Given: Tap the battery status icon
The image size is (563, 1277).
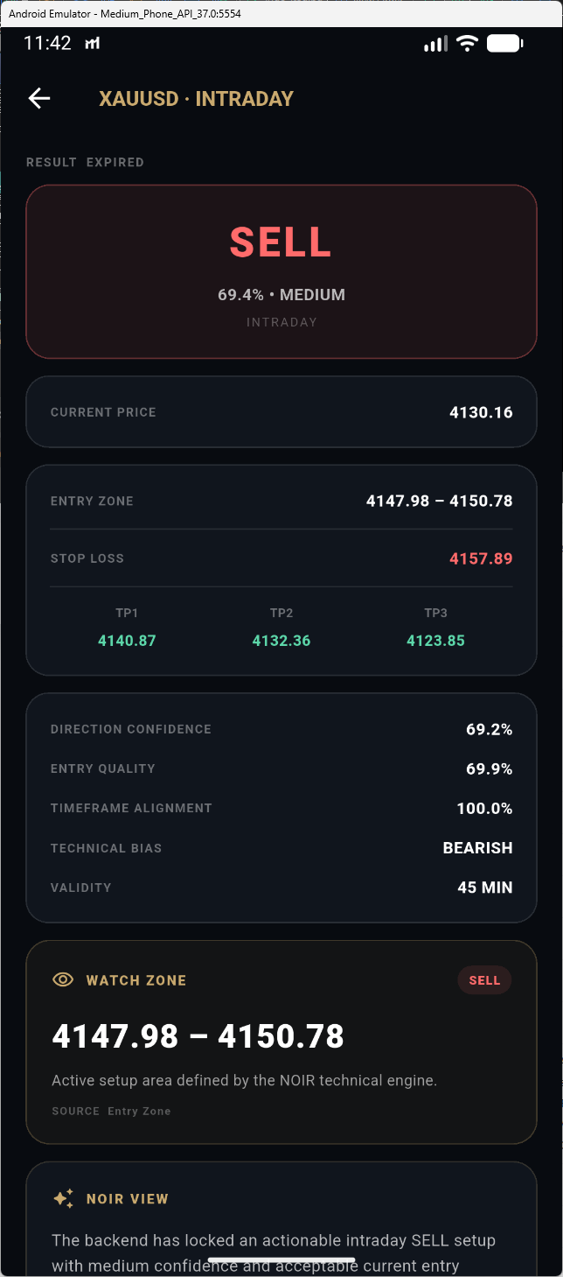Looking at the screenshot, I should point(505,43).
